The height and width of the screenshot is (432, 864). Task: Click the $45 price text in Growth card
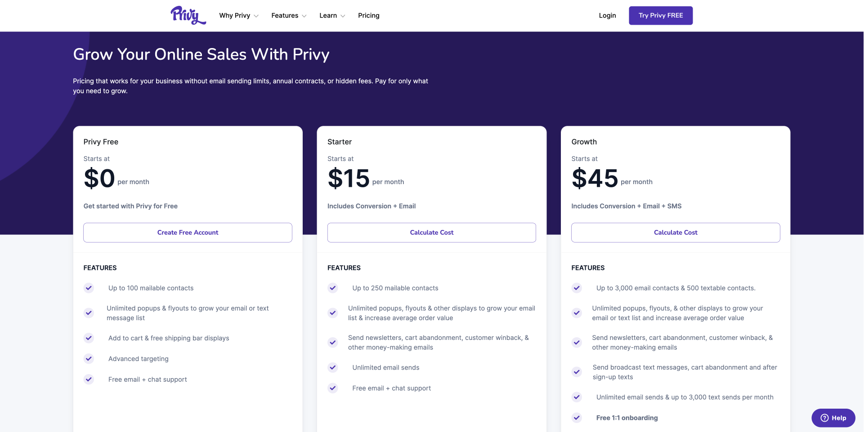coord(594,178)
